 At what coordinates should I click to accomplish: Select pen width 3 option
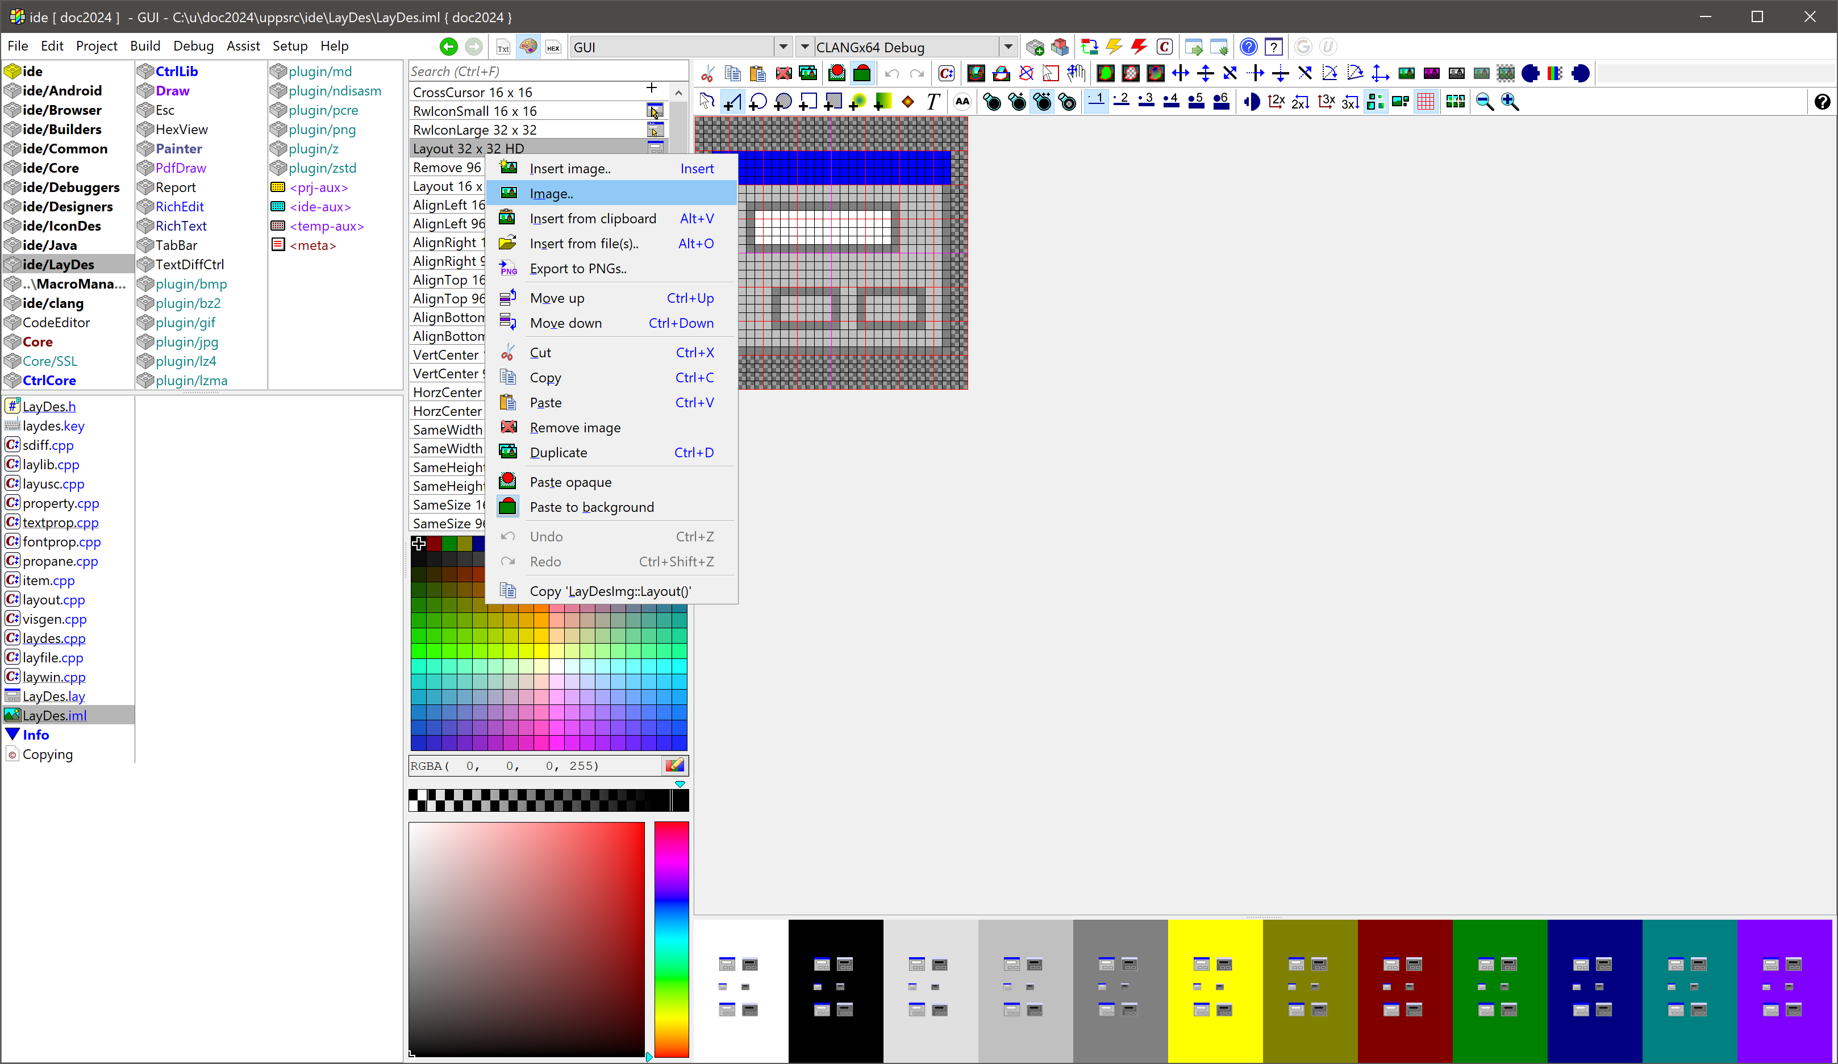[1146, 101]
